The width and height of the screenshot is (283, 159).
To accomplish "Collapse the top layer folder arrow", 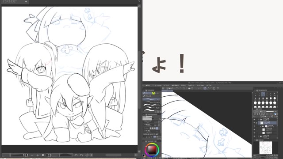I will pos(259,120).
